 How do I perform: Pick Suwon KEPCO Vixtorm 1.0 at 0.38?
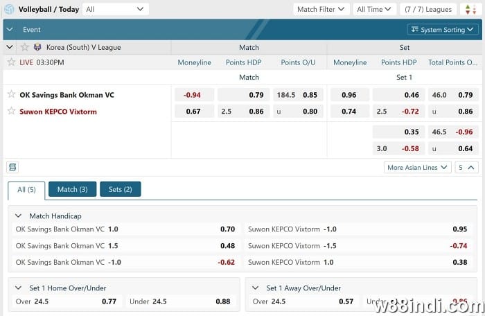point(358,262)
